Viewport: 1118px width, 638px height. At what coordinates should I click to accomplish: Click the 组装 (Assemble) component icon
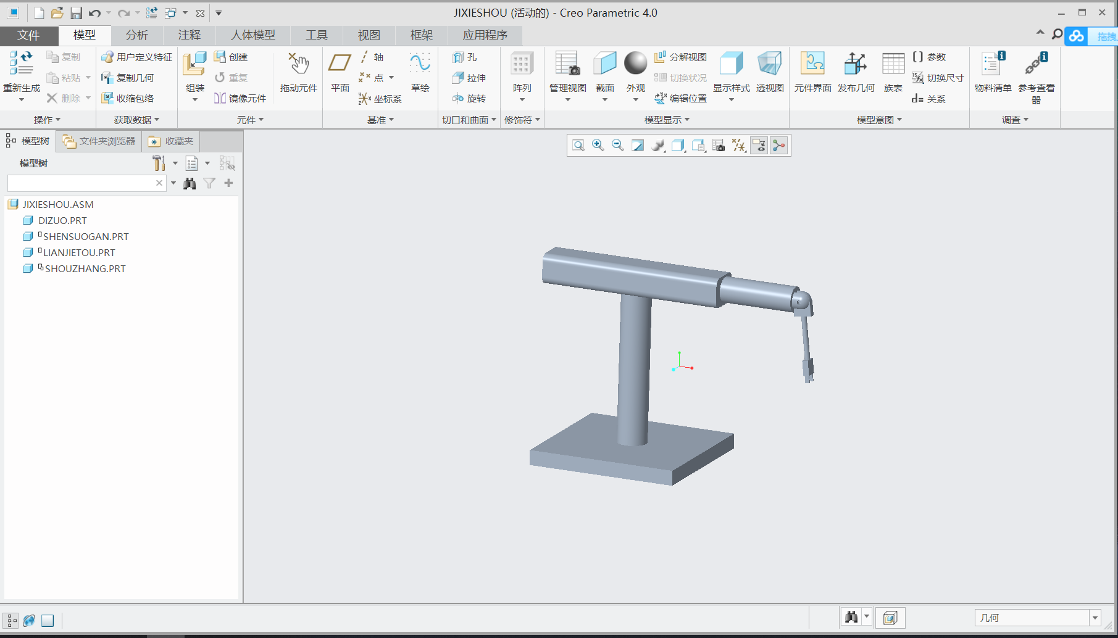pyautogui.click(x=194, y=65)
